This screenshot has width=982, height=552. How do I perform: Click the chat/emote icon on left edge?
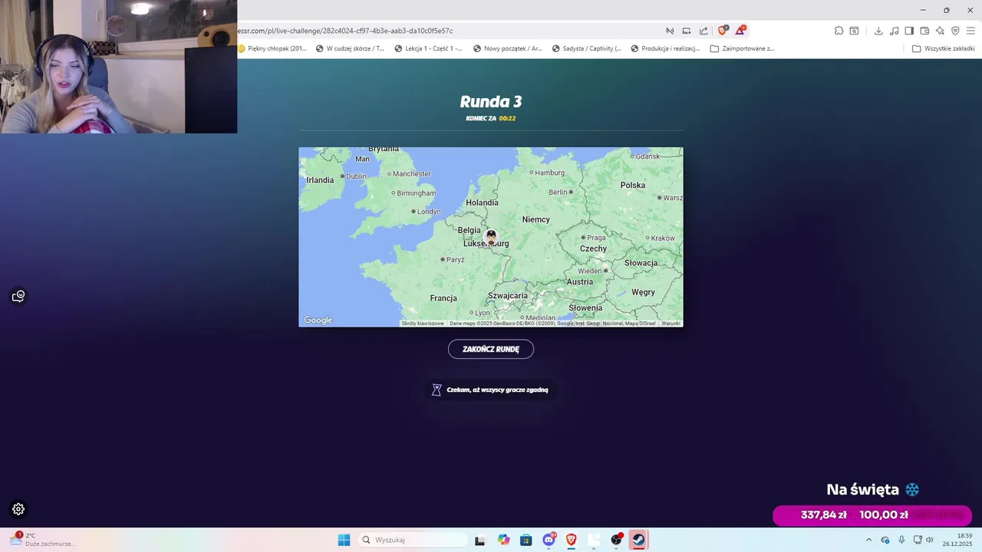coord(18,296)
